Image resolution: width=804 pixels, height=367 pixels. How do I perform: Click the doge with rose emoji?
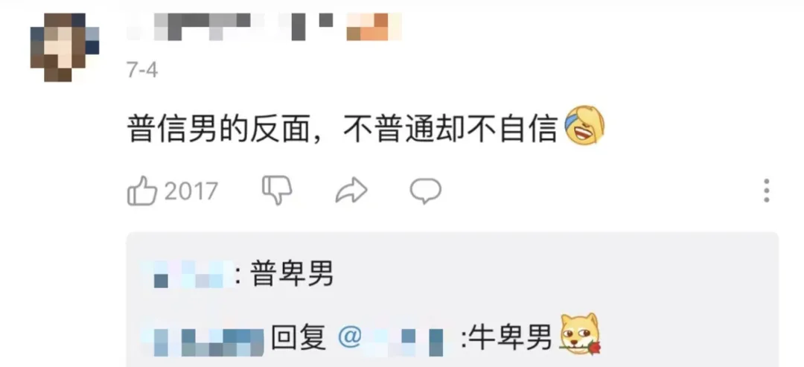coord(581,335)
